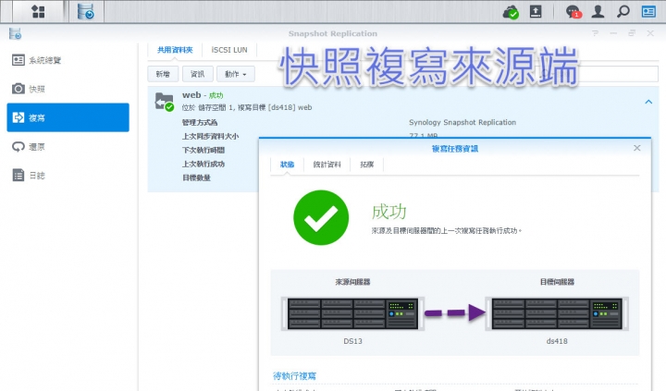Click the 成功 status heading in dialog
Image resolution: width=666 pixels, height=391 pixels.
389,212
